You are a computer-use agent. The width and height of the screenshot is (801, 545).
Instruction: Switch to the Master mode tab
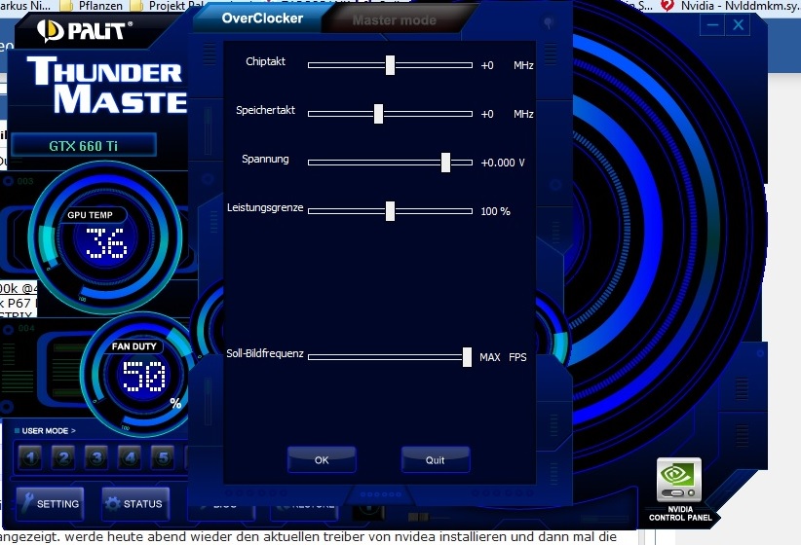coord(395,20)
